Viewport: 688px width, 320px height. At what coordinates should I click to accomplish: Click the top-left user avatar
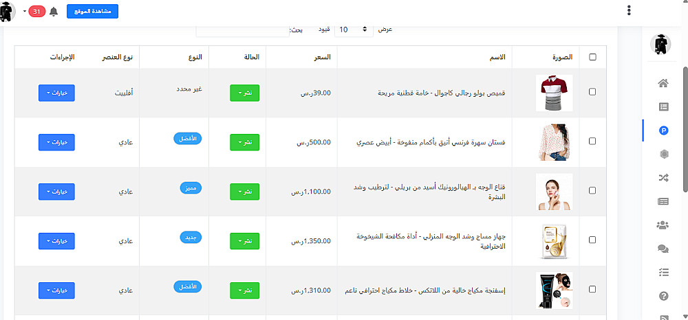8,12
